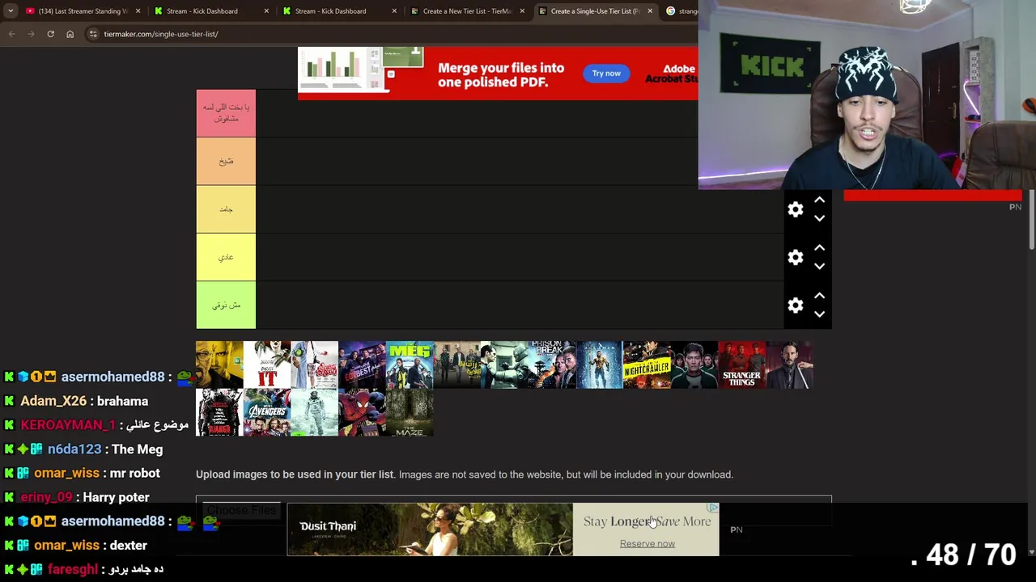
Task: Select the Spider-Man poster thumbnail
Action: click(x=362, y=412)
